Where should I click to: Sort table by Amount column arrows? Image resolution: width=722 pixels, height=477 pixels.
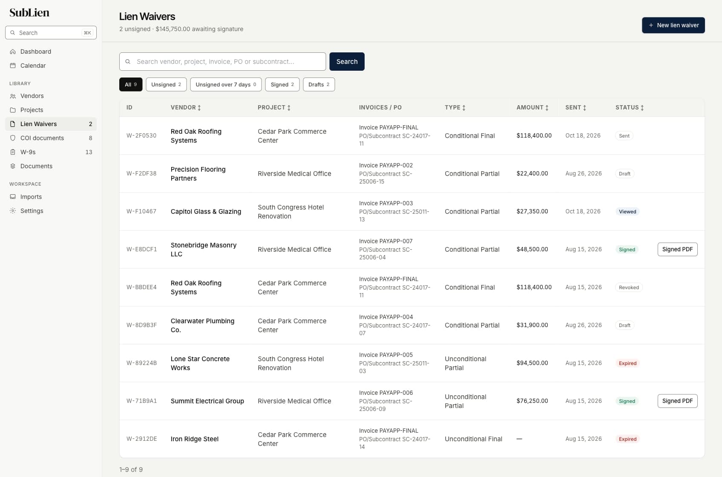(x=547, y=108)
